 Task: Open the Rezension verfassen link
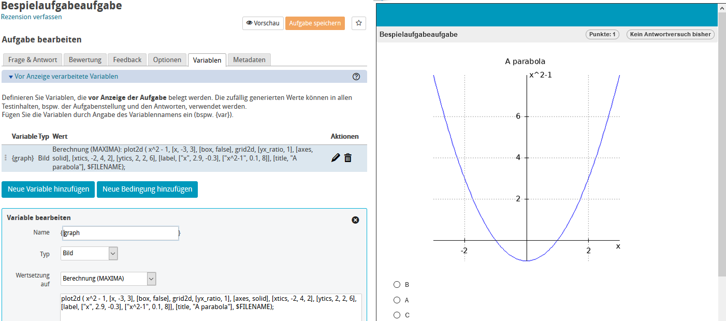[x=32, y=17]
